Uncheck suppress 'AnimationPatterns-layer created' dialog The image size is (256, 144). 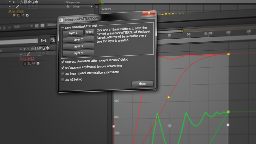pos(62,61)
